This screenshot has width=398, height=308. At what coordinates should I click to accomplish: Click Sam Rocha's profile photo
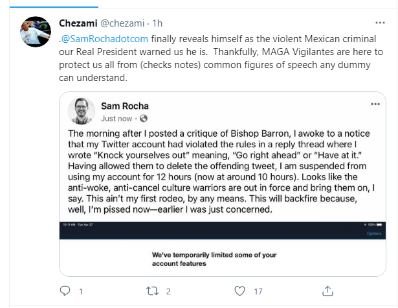[81, 111]
